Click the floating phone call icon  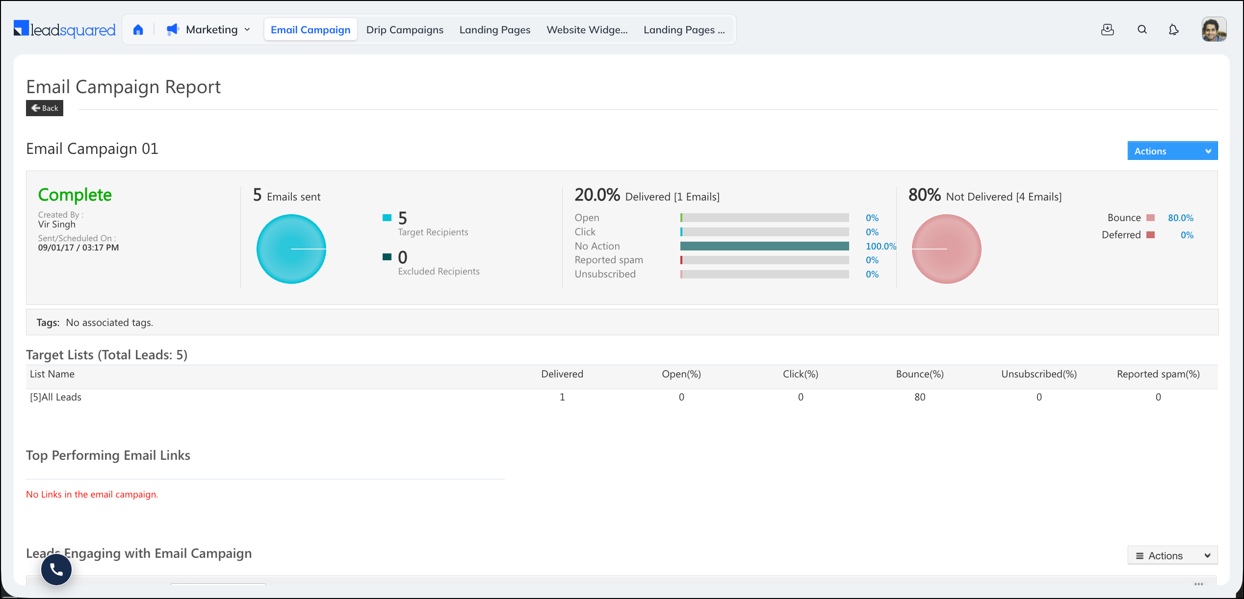pos(56,570)
